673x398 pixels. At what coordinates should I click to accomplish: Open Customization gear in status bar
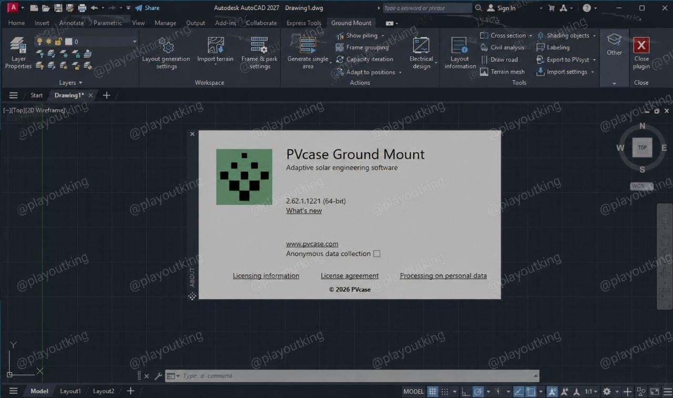[x=607, y=392]
